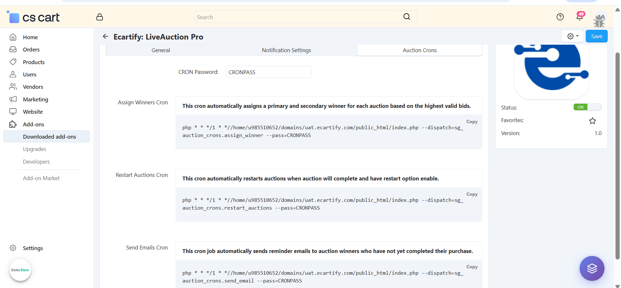Screen dimensions: 621x288
Task: Click the search magnifier icon
Action: 406,17
